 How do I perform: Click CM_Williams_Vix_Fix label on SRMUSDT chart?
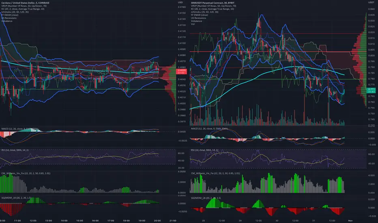pyautogui.click(x=215, y=174)
